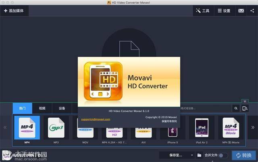Choose the MP3 audio format preset
This screenshot has width=258, height=162.
point(56,128)
